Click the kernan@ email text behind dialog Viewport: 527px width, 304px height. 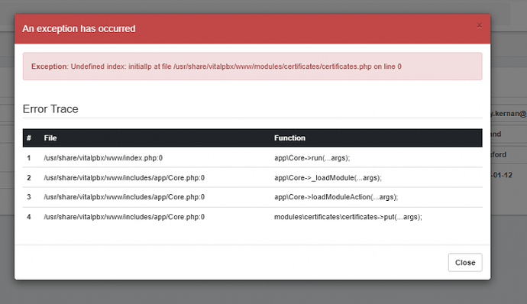[x=509, y=114]
